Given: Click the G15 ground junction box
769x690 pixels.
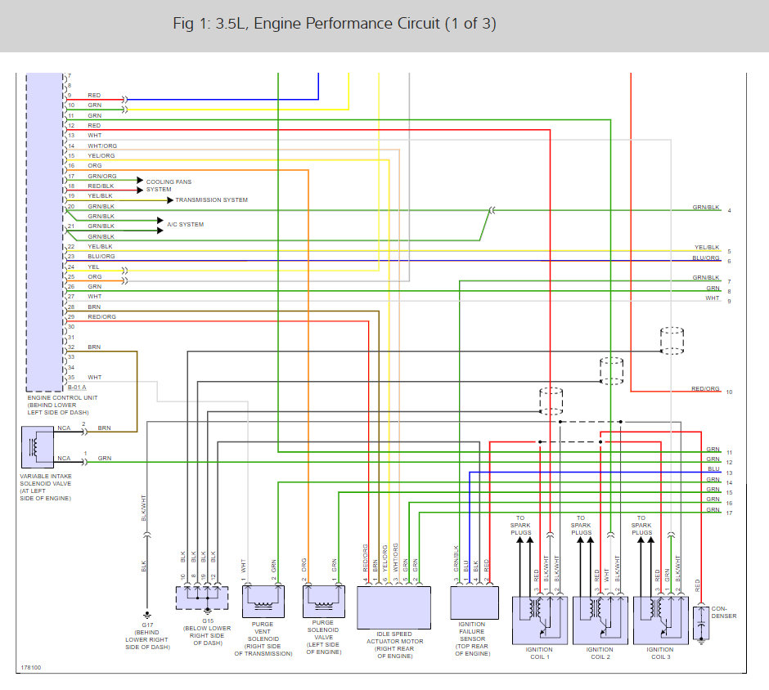Looking at the screenshot, I should tap(201, 598).
